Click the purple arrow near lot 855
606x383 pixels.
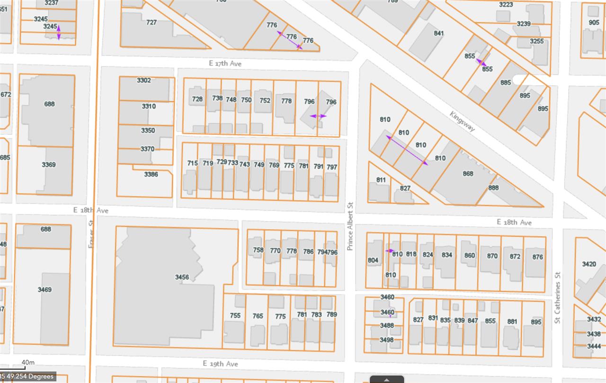[481, 62]
